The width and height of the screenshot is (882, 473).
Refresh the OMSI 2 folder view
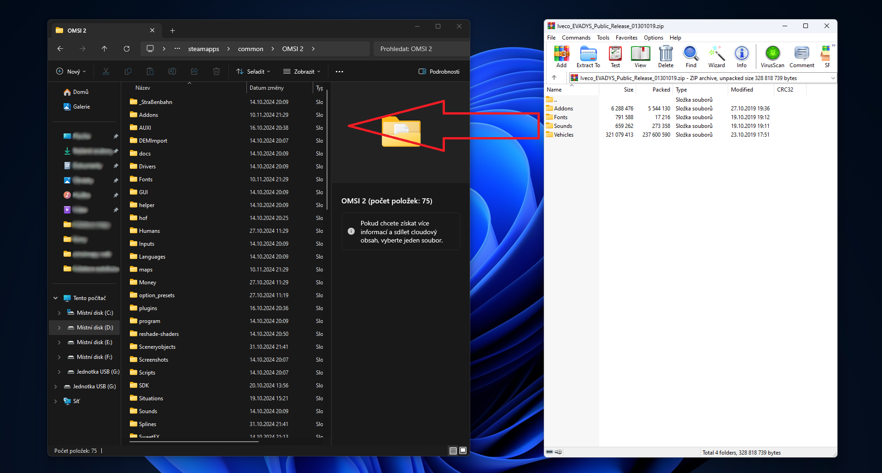click(127, 49)
